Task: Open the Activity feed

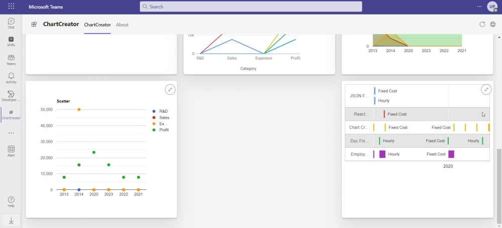Action: point(11,78)
